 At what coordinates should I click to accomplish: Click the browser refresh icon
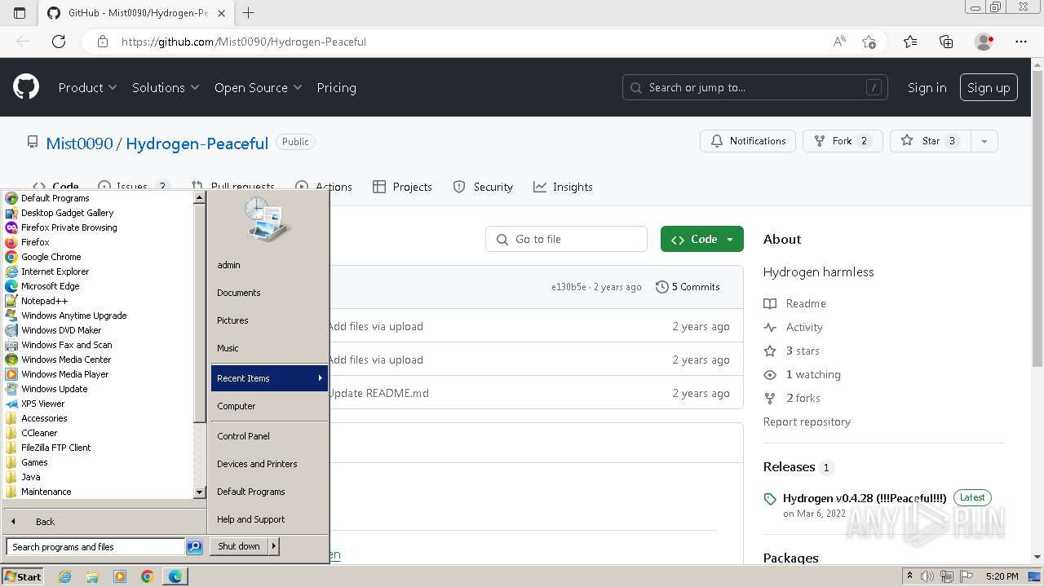click(59, 42)
